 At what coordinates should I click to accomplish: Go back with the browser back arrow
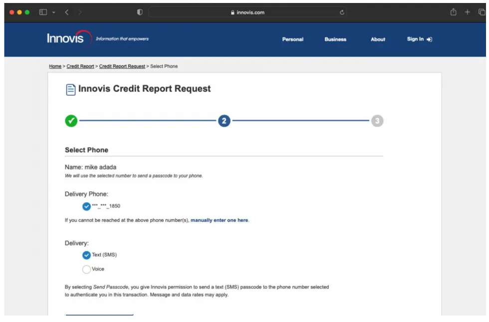67,12
